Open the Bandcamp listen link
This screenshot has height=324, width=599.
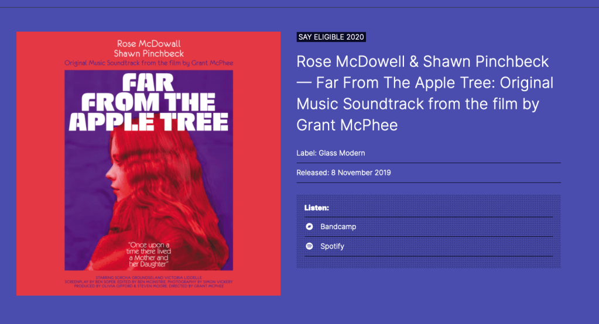pos(338,226)
